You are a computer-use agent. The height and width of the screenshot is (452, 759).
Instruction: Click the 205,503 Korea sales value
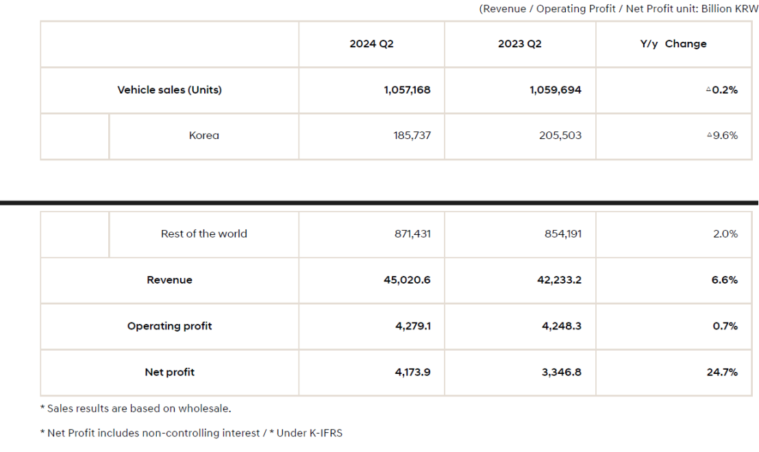(560, 136)
